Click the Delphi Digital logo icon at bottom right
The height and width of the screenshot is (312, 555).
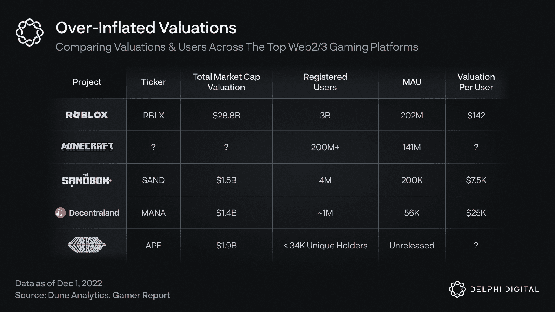tap(457, 289)
